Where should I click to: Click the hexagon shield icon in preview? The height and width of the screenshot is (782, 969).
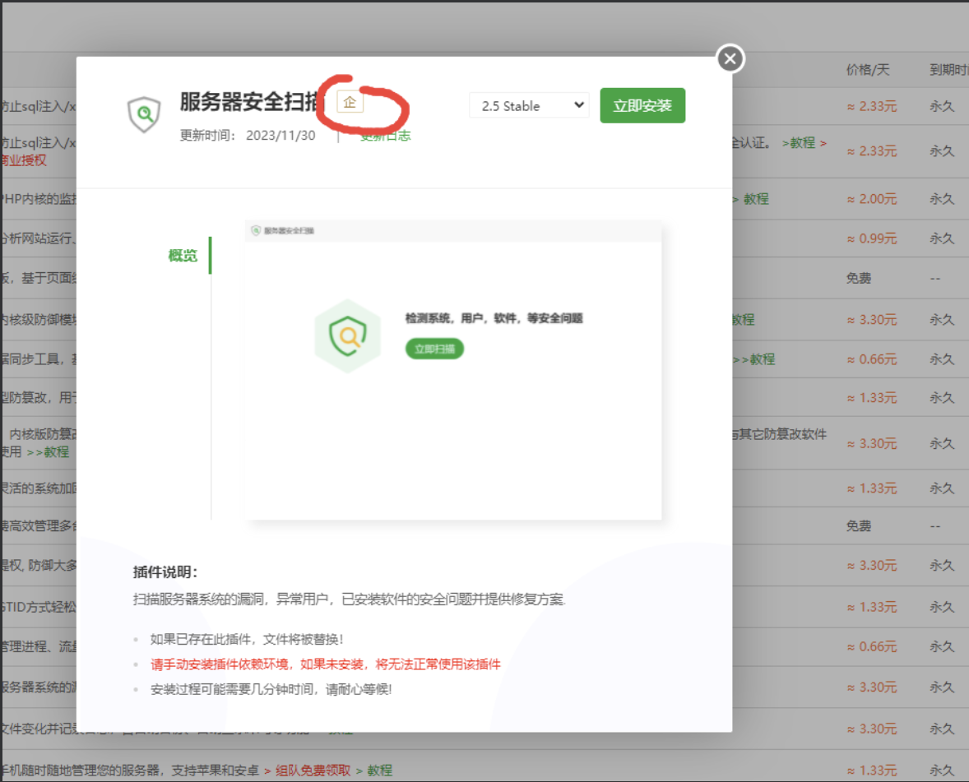click(347, 335)
